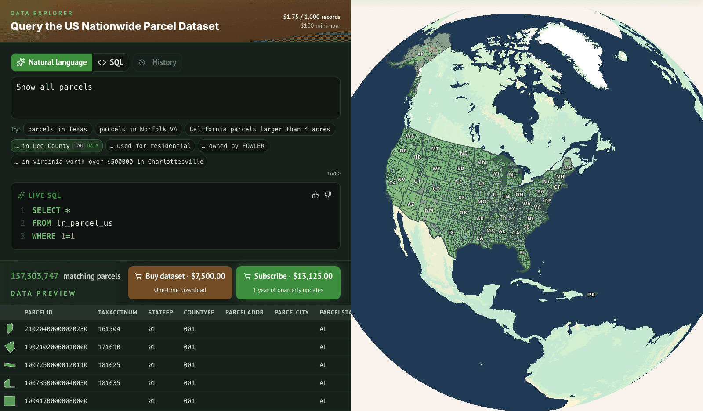Click tax account number 181635
This screenshot has width=703, height=411.
109,383
